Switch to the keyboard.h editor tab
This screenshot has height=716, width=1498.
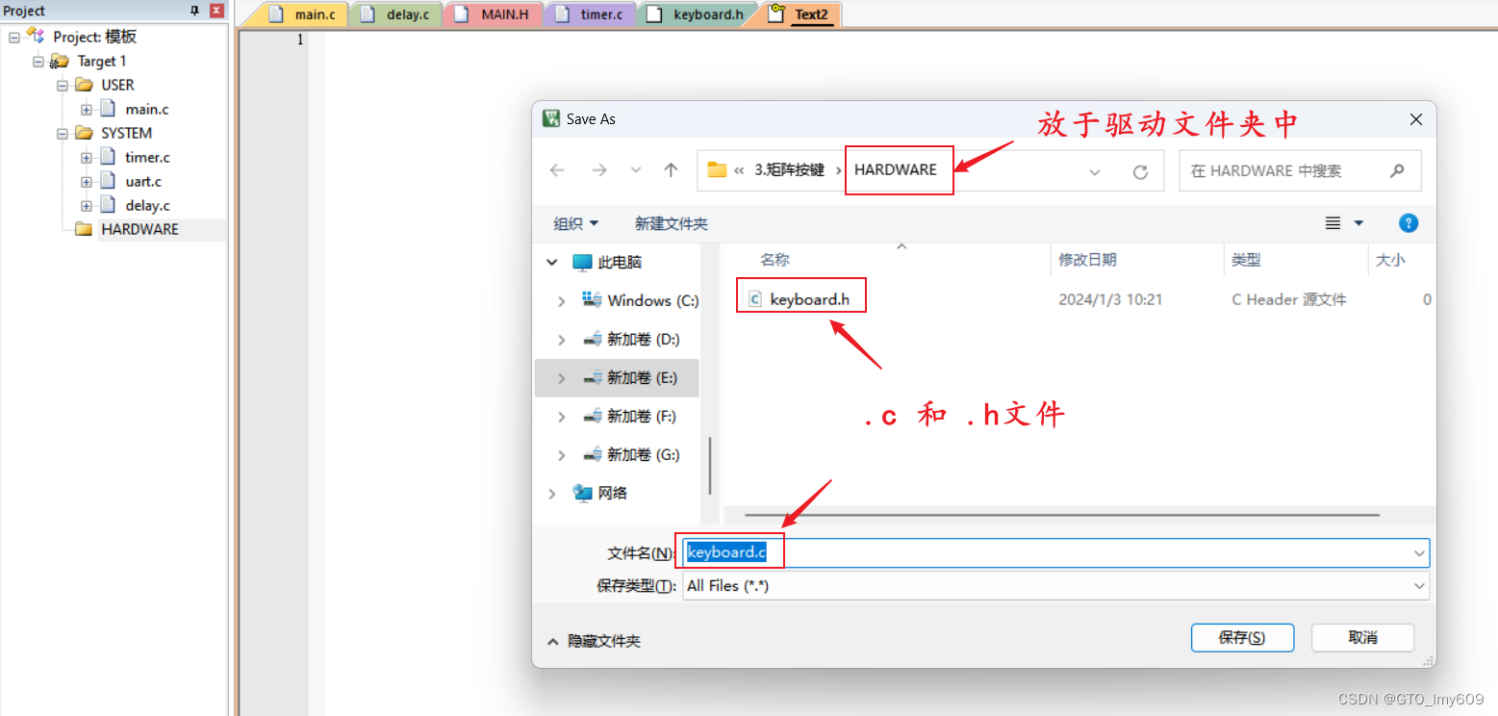point(698,14)
